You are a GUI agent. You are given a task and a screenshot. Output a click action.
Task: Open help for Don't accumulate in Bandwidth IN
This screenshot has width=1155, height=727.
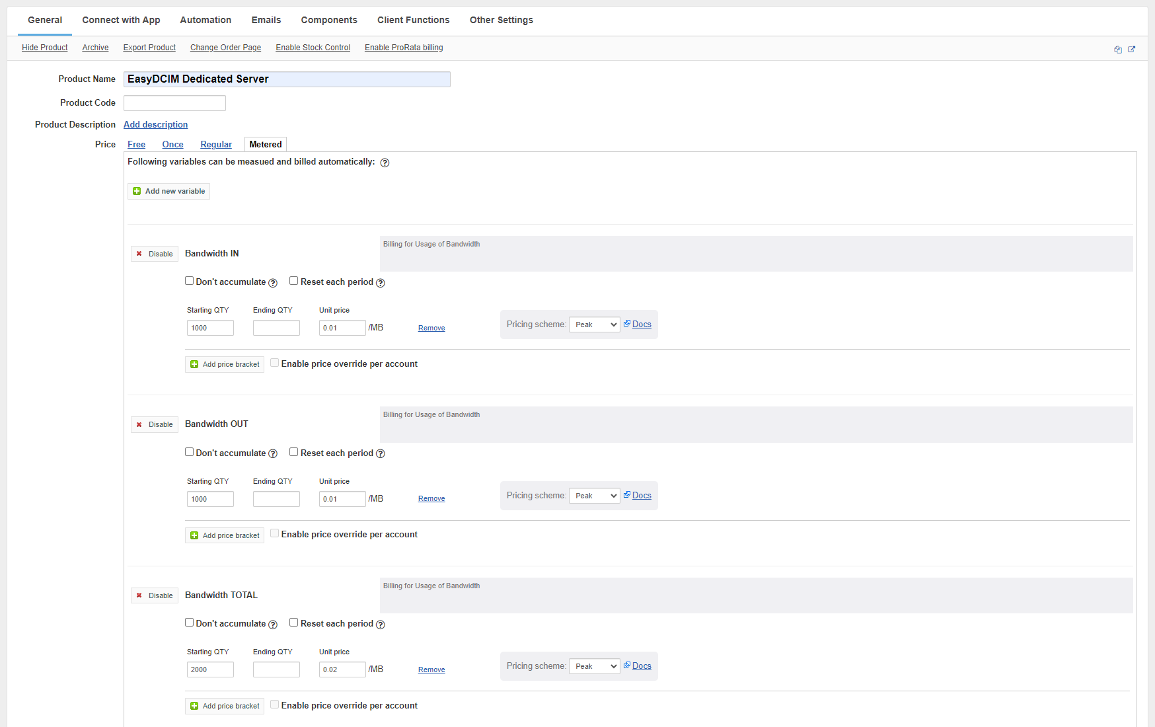click(273, 283)
